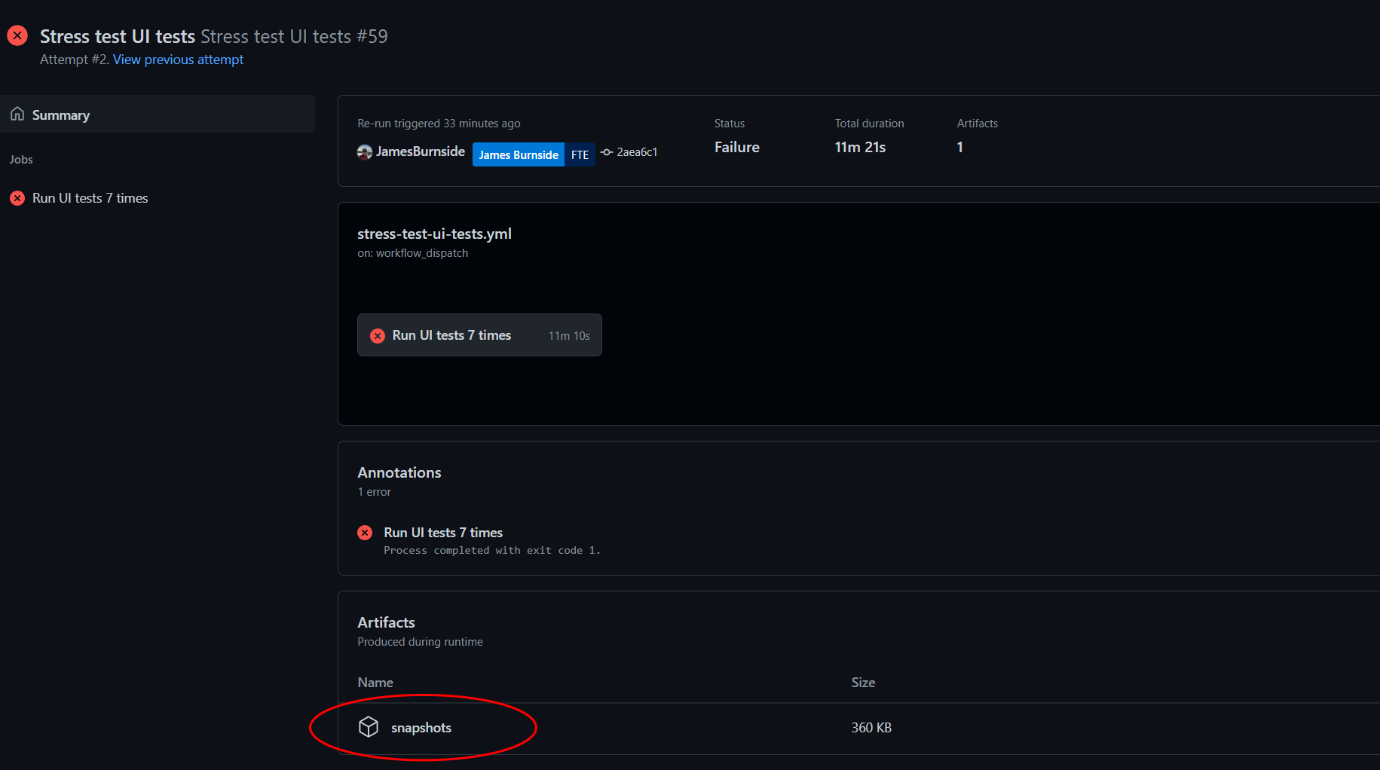Select Run UI tests 7 times under Jobs
1380x770 pixels.
pyautogui.click(x=90, y=197)
